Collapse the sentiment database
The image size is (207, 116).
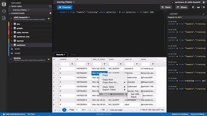[x=12, y=45]
